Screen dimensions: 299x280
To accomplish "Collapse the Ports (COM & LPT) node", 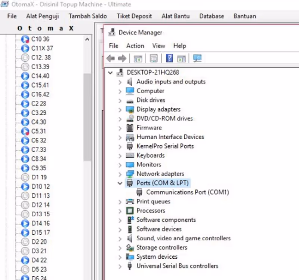I will (120, 183).
